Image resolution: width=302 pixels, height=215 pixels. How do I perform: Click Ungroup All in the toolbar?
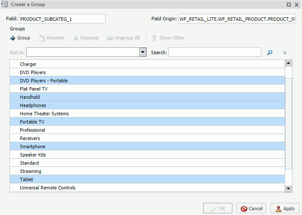tap(123, 38)
